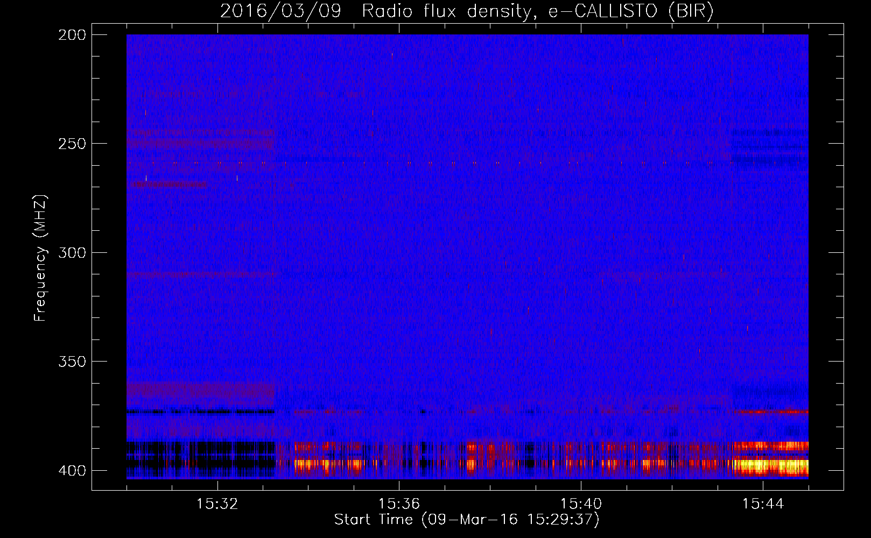Click the 200 frequency tick label
The height and width of the screenshot is (538, 871).
tap(72, 35)
